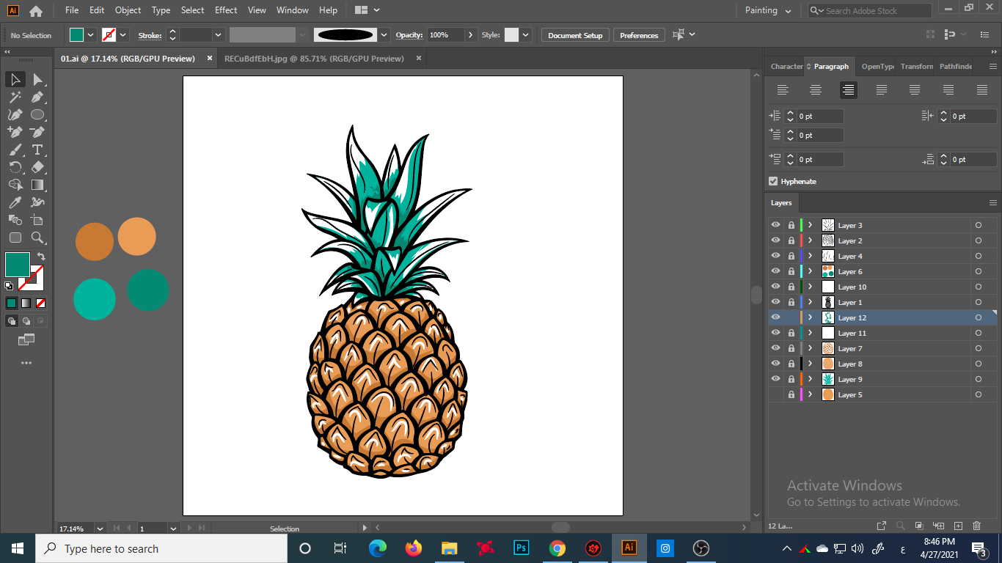The width and height of the screenshot is (1002, 563).
Task: Hide Layer 3 using eye icon
Action: [775, 225]
